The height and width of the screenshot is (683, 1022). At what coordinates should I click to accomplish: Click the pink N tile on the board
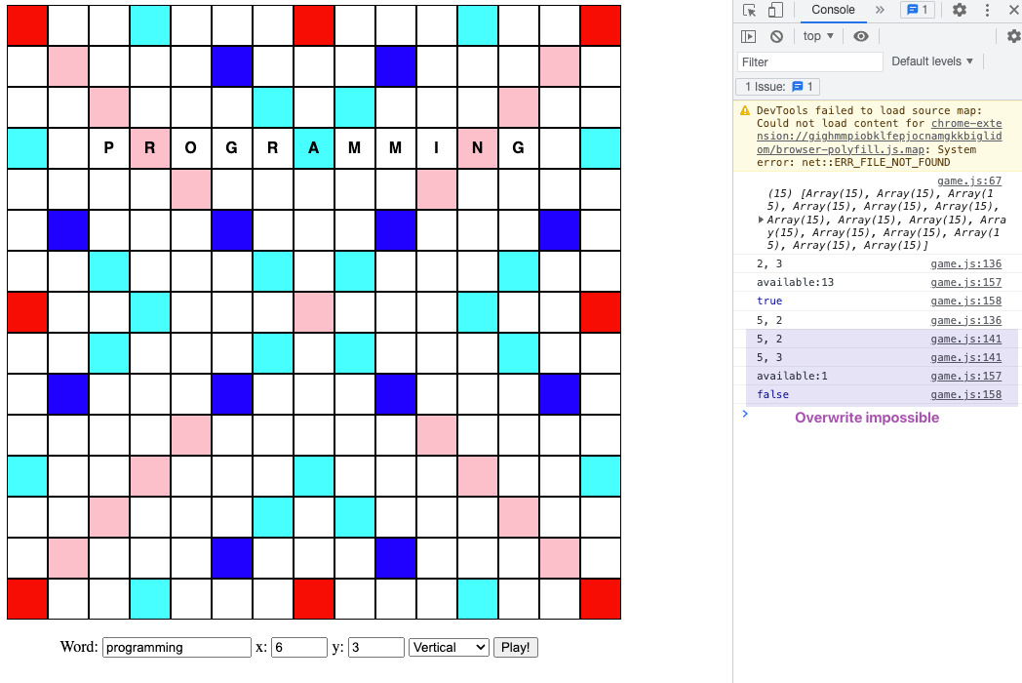click(478, 148)
